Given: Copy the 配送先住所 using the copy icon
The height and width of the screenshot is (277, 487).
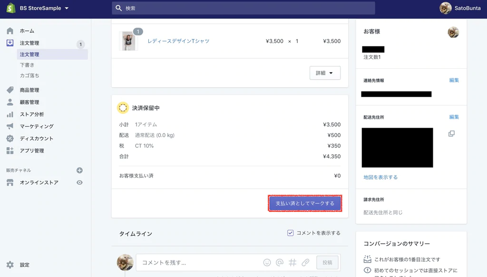Looking at the screenshot, I should pyautogui.click(x=451, y=133).
